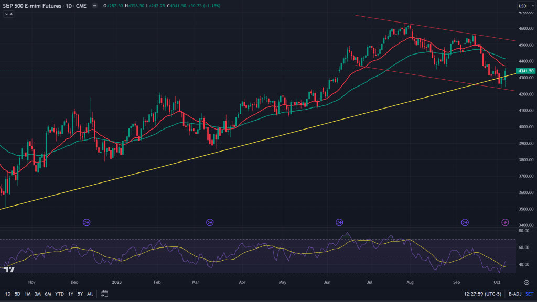Expand the collapsed indicators legend
Screen dimensions: 537x302
[x=9, y=14]
